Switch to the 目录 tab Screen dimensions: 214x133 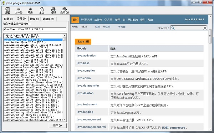pos(8,19)
